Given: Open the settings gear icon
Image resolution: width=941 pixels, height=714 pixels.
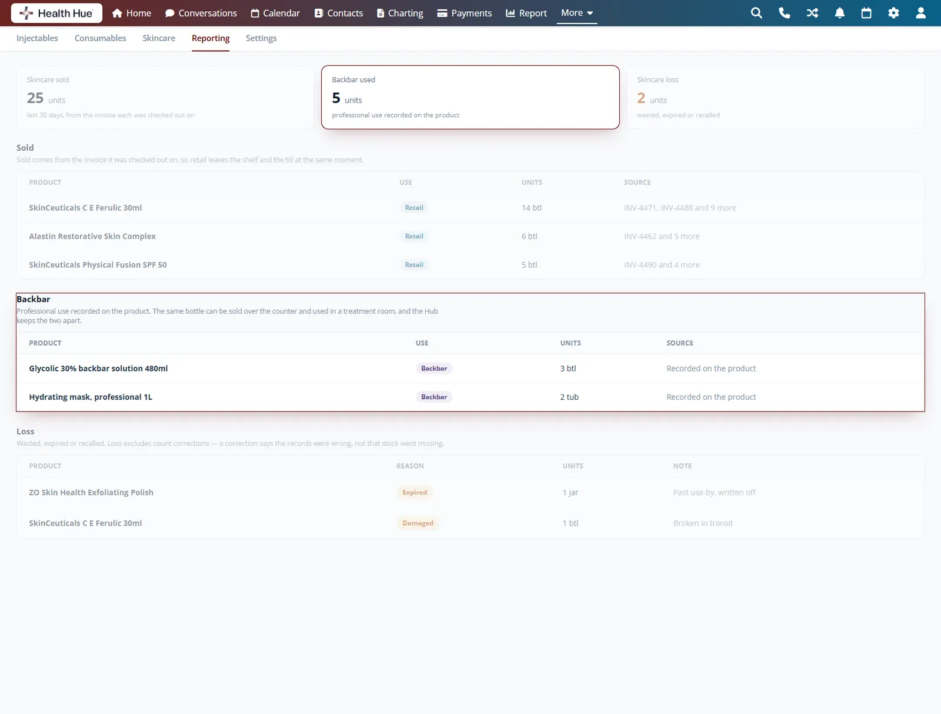Looking at the screenshot, I should [x=893, y=13].
